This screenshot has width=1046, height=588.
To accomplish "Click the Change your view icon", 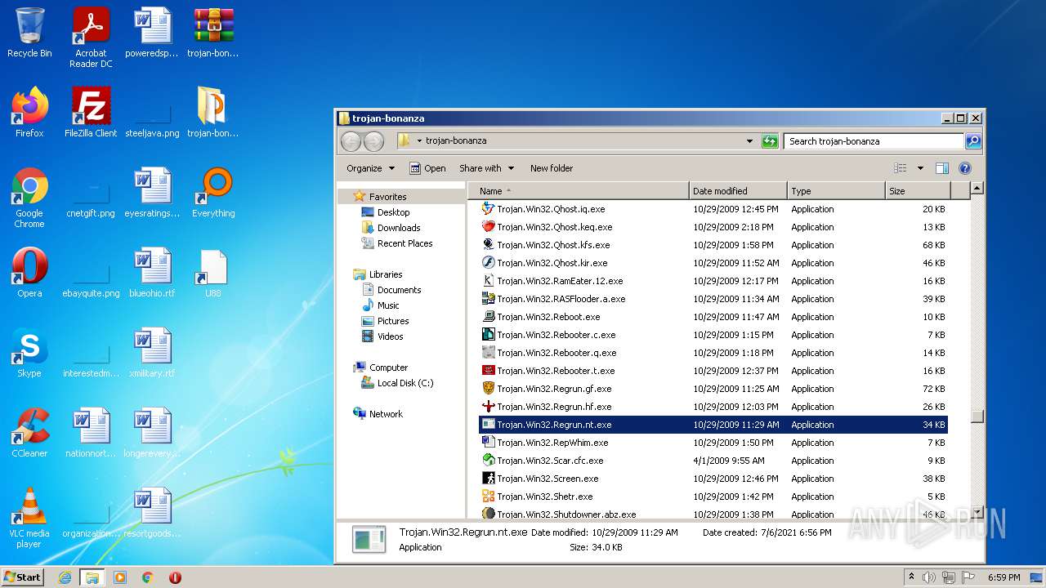I will 901,168.
